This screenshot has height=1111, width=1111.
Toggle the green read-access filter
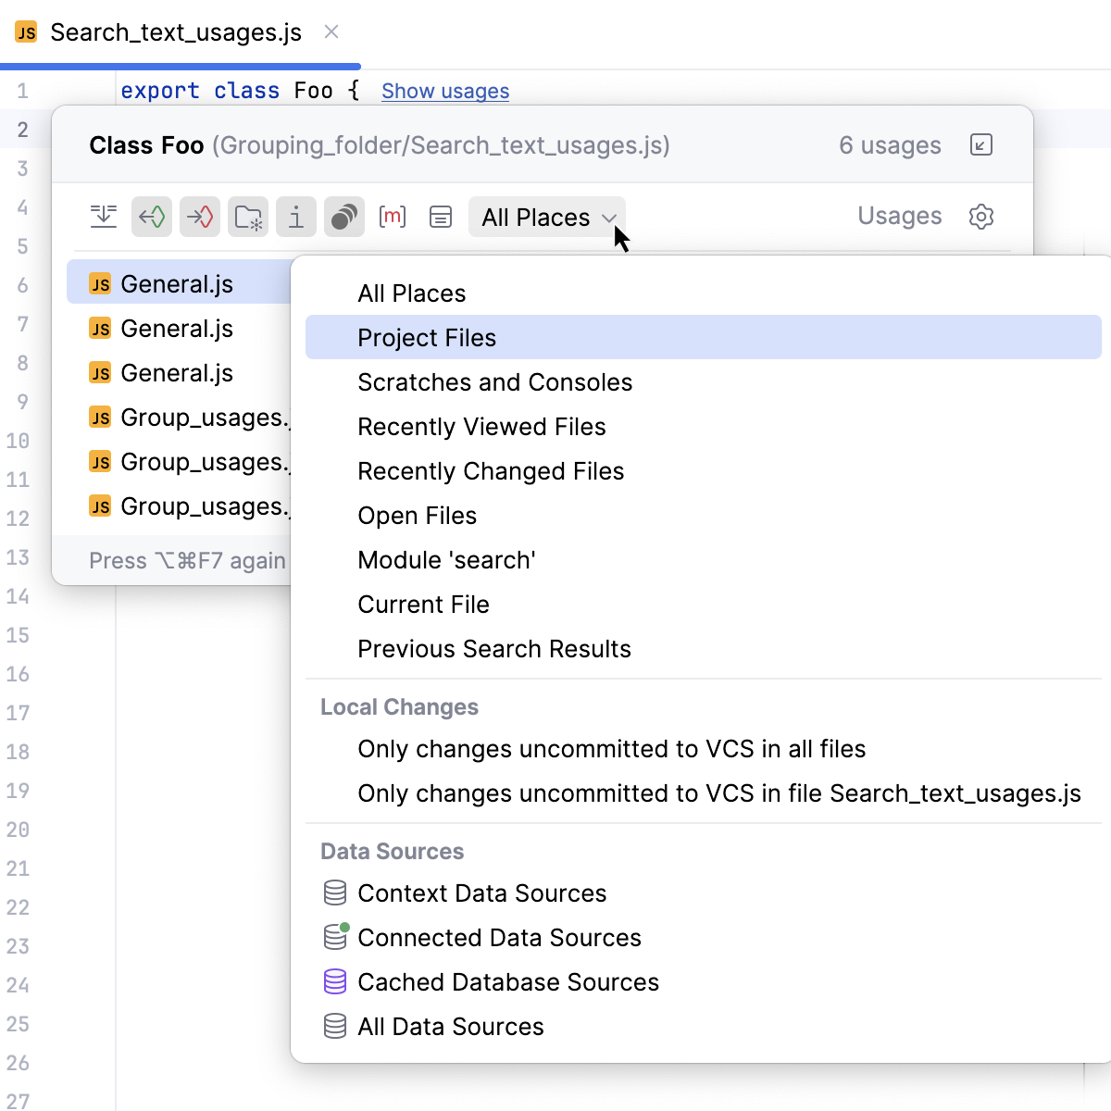click(151, 217)
